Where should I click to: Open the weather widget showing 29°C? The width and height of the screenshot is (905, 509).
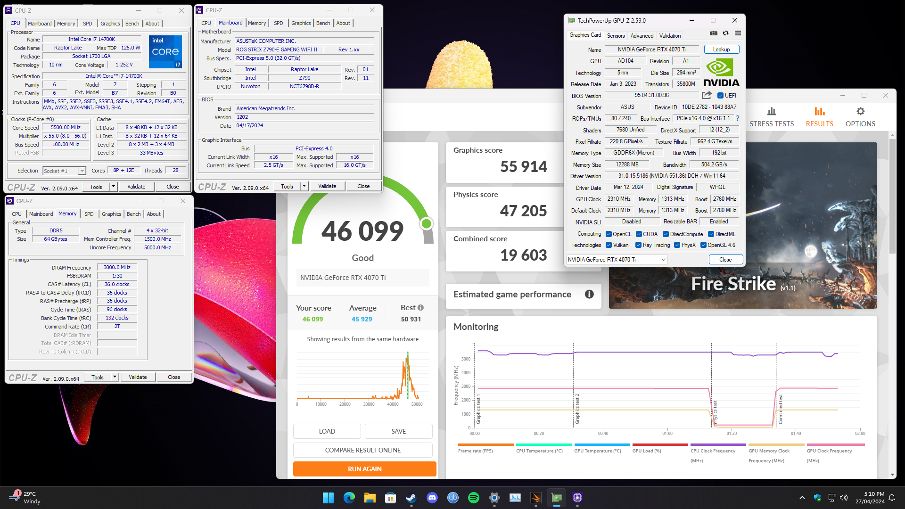pos(25,498)
